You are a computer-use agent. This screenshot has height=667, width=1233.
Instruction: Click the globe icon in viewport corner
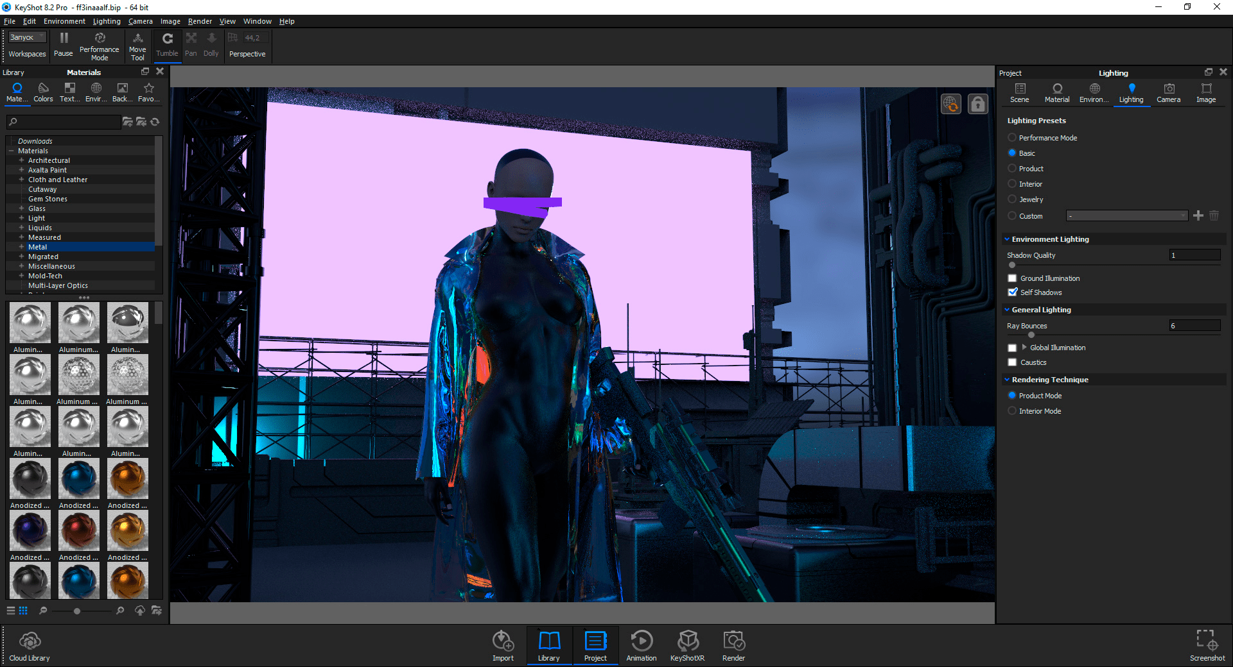click(951, 104)
